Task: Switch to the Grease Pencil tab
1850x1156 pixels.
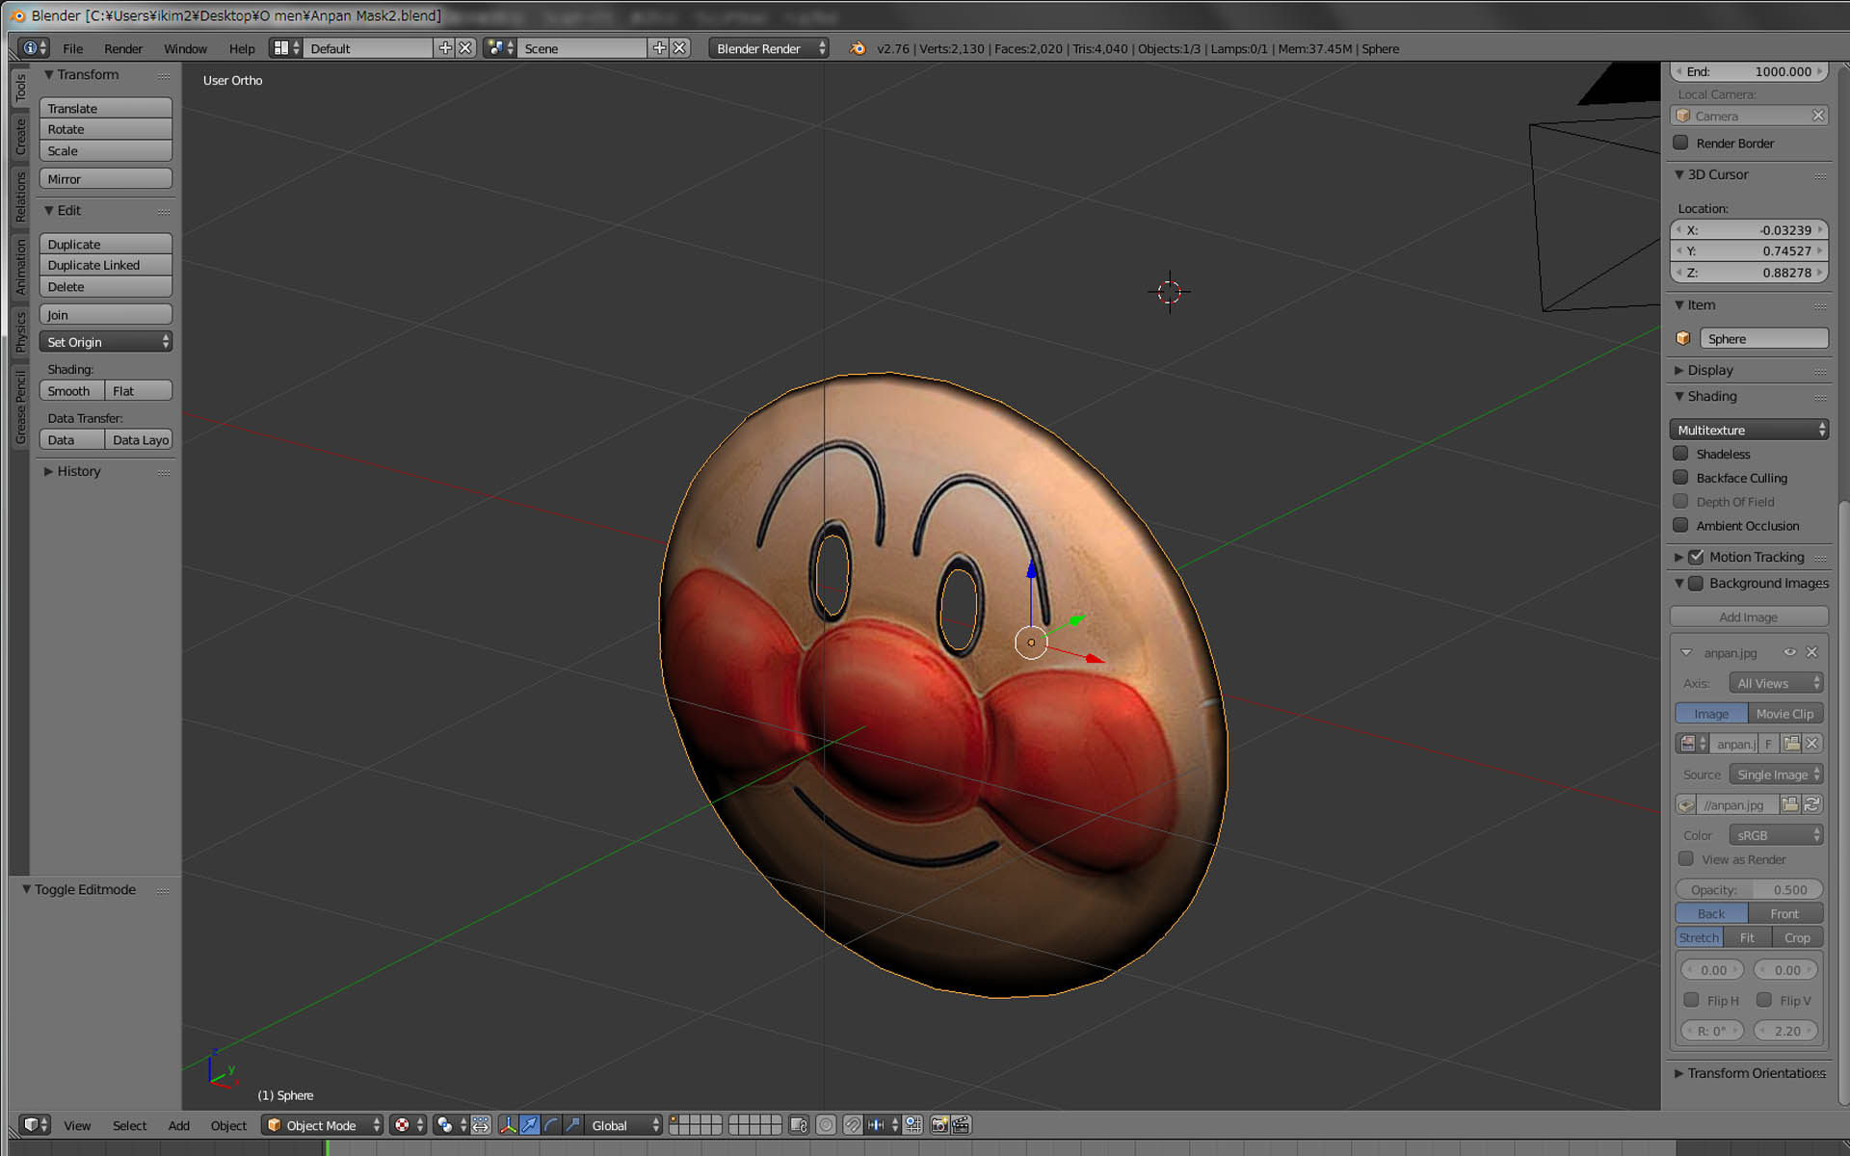Action: pos(20,408)
